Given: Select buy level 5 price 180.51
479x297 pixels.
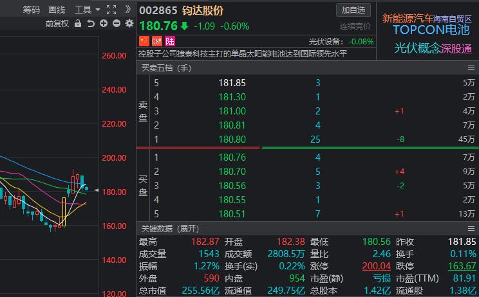Looking at the screenshot, I should click(232, 214).
